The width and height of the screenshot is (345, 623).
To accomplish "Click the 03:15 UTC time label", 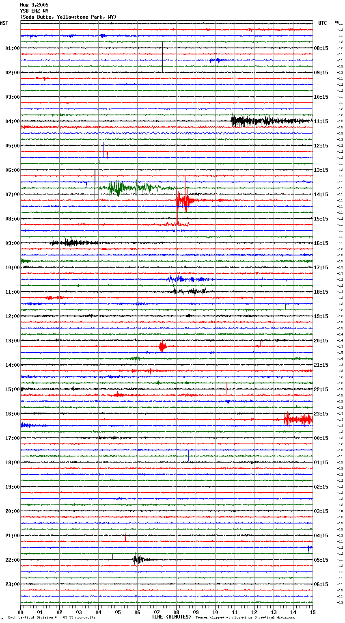I will tap(321, 511).
